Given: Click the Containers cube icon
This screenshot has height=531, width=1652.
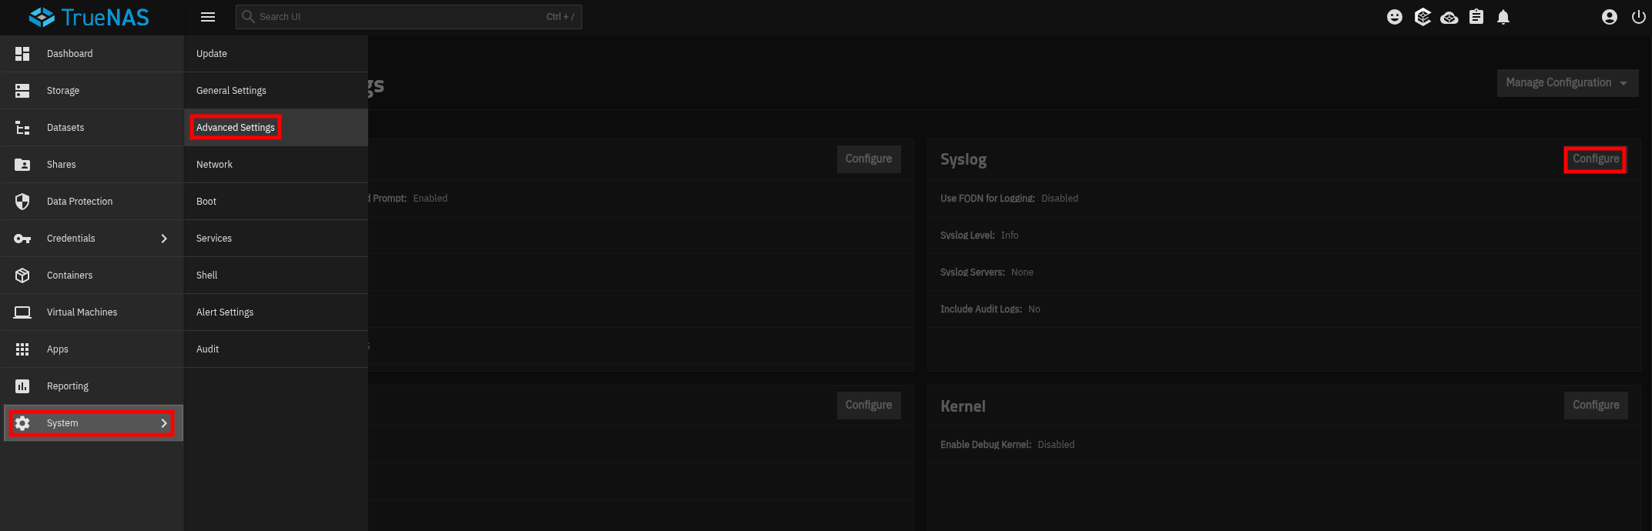Looking at the screenshot, I should coord(22,276).
